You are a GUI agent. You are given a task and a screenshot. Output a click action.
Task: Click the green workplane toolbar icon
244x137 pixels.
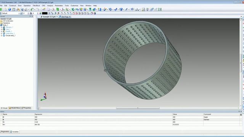coord(58,10)
